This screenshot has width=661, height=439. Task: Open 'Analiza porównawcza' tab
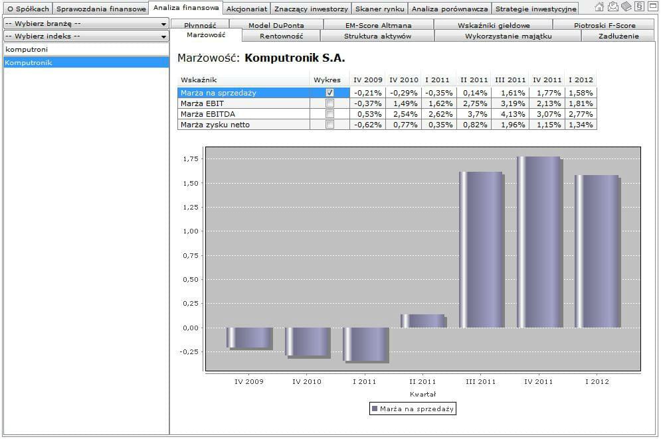tap(450, 9)
